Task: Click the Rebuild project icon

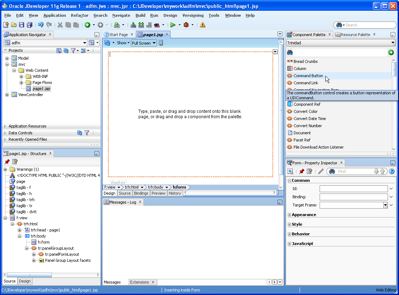Action: tap(141, 25)
